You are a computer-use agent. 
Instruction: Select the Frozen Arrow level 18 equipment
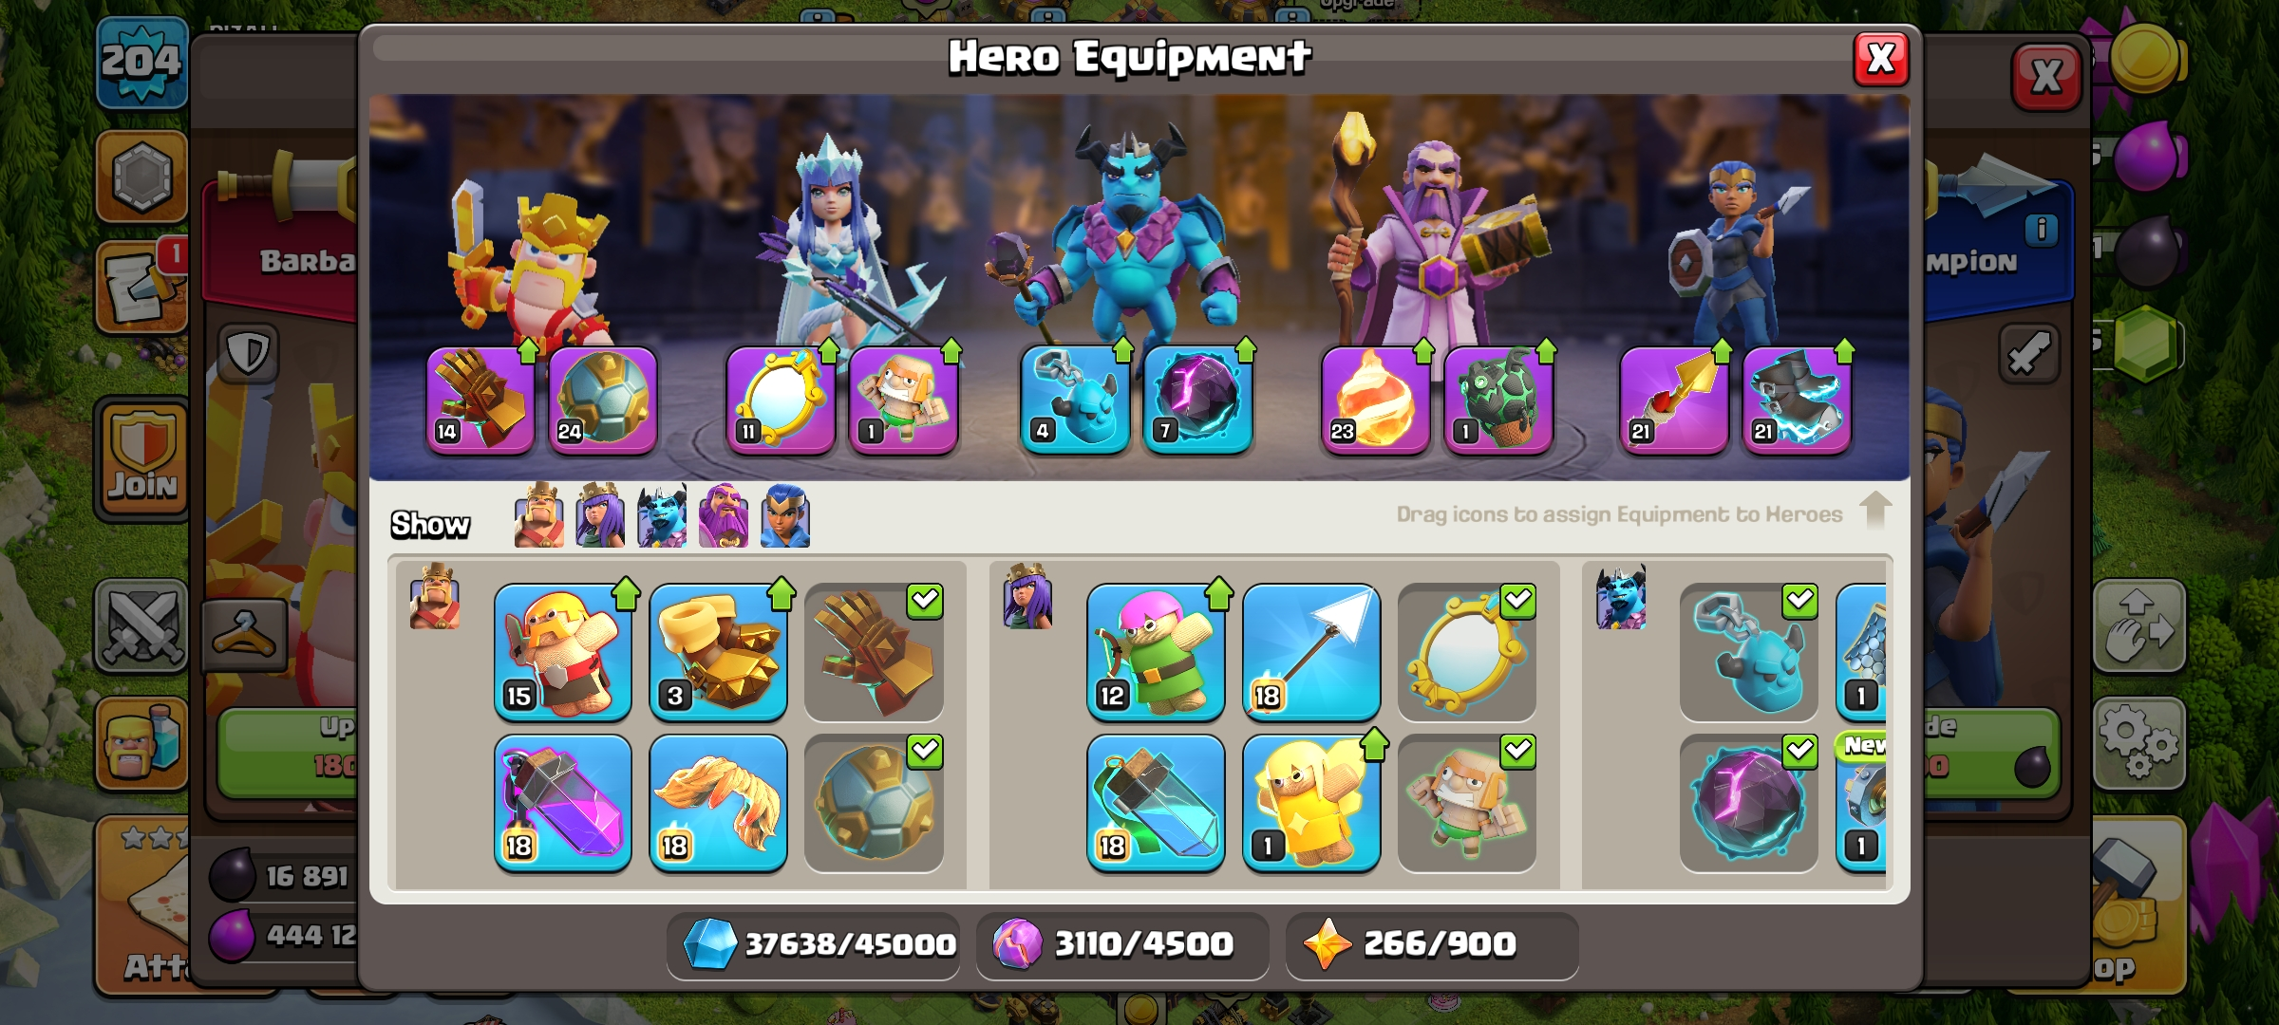tap(1311, 652)
